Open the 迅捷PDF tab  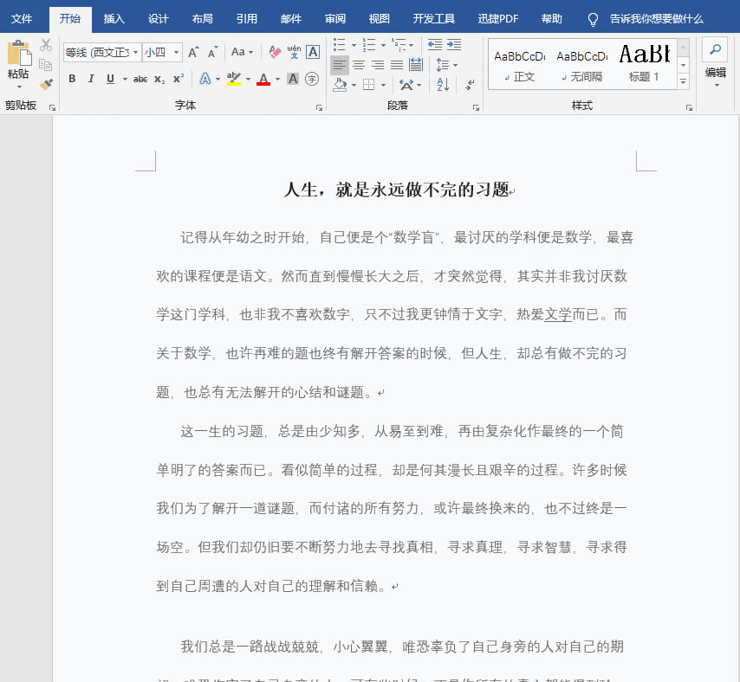[498, 19]
